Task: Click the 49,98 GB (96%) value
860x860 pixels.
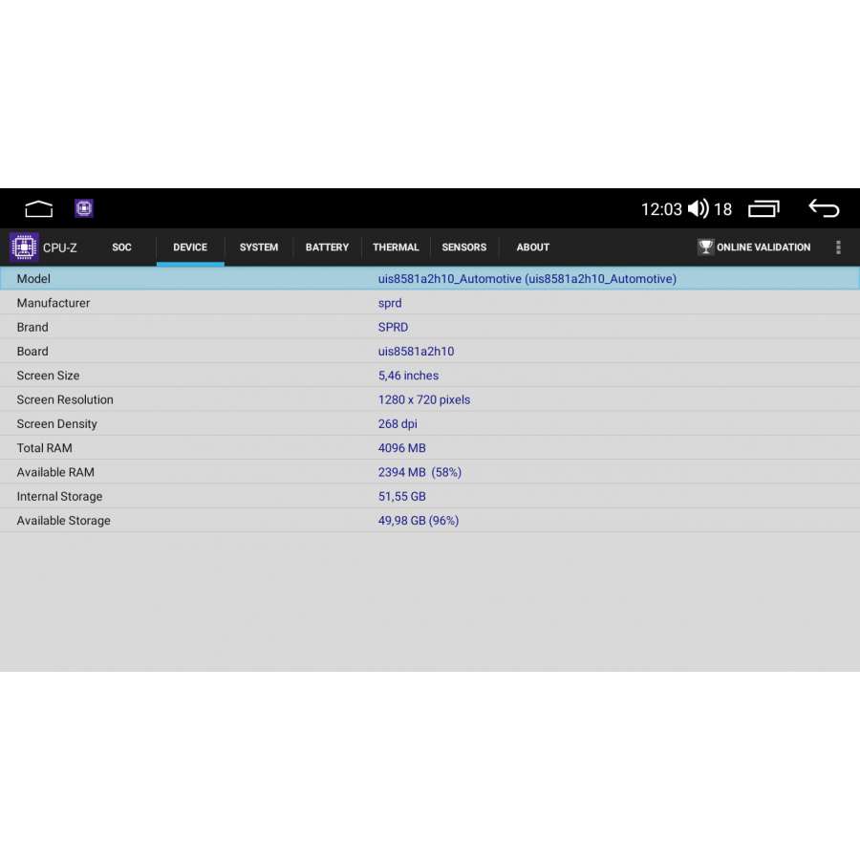Action: pyautogui.click(x=419, y=521)
